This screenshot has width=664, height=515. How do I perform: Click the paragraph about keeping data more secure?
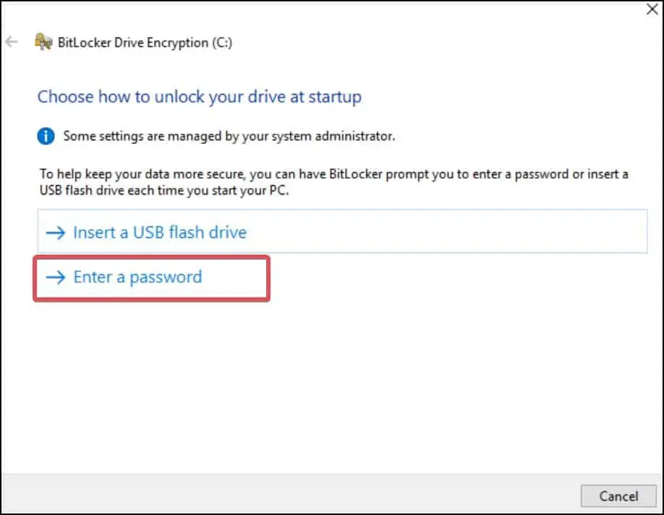pyautogui.click(x=333, y=182)
